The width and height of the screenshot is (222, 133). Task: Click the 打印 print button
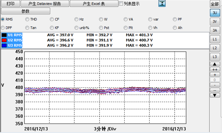pos(10,4)
